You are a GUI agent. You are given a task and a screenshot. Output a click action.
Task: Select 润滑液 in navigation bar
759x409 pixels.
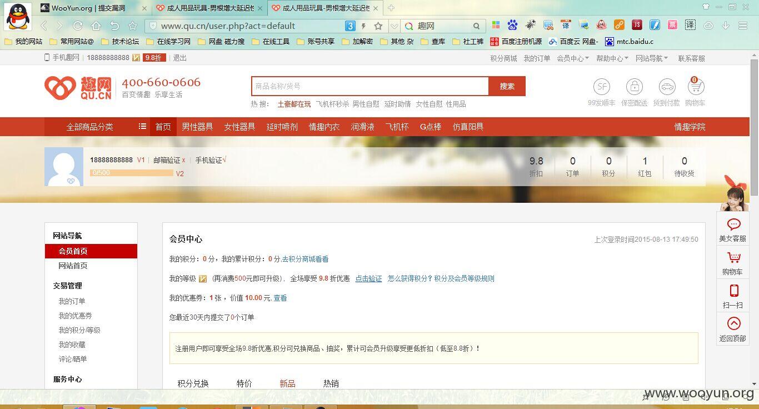click(x=362, y=127)
